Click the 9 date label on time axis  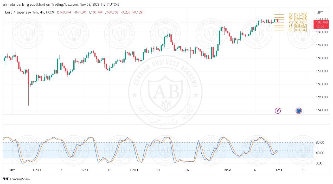(x=61, y=170)
